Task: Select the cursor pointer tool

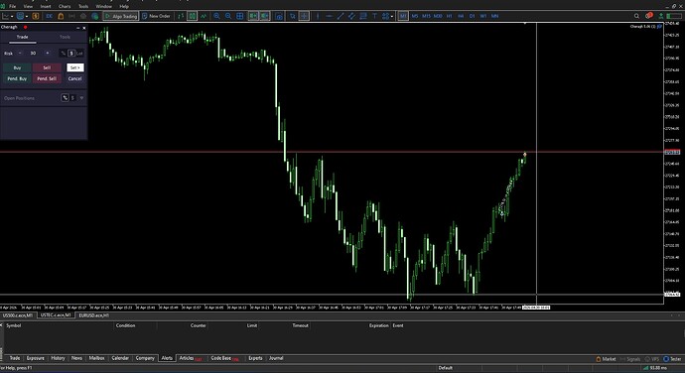Action: point(292,16)
